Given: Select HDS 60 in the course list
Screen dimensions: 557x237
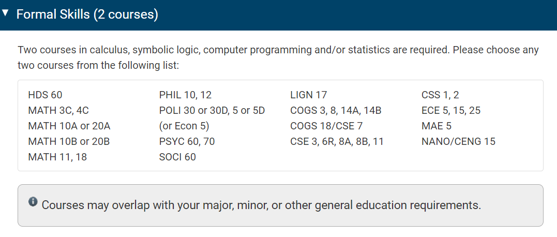Looking at the screenshot, I should [x=45, y=95].
